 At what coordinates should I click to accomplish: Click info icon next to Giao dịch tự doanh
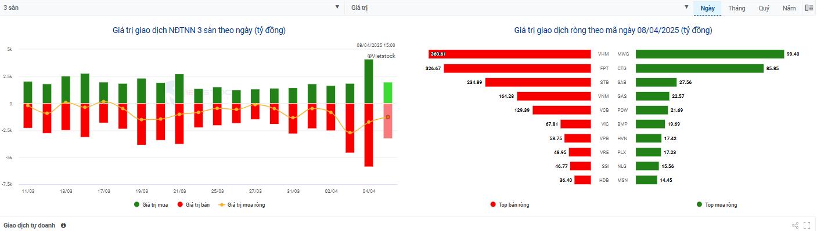[x=63, y=225]
